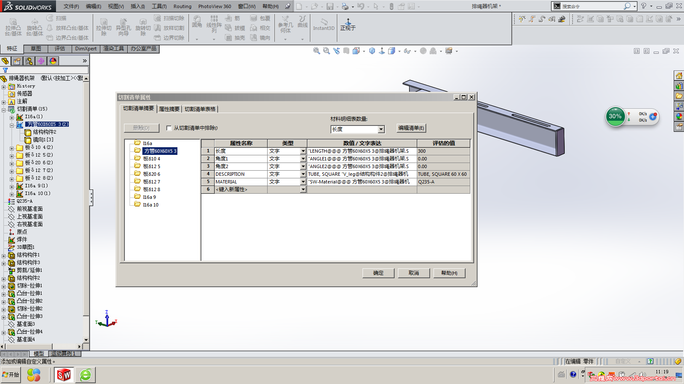684x384 pixels.
Task: Confirm the dialog with 确定
Action: [x=378, y=273]
